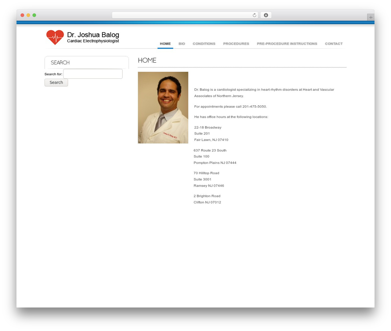Click the doctor's portrait photo

coord(163,107)
